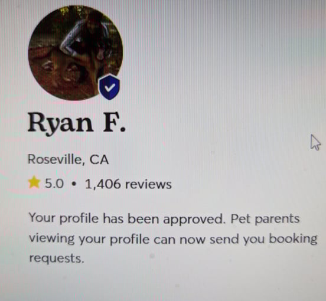Click the 5.0 rating value
The width and height of the screenshot is (326, 301).
pos(54,184)
